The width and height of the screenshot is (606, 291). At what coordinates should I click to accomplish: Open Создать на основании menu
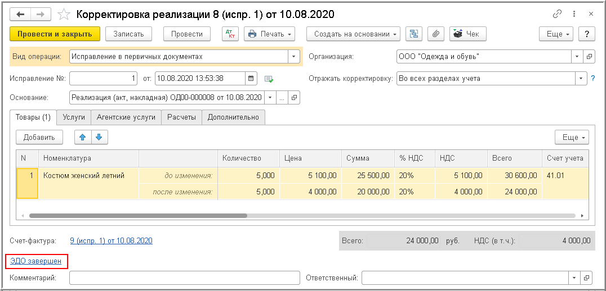pos(353,34)
